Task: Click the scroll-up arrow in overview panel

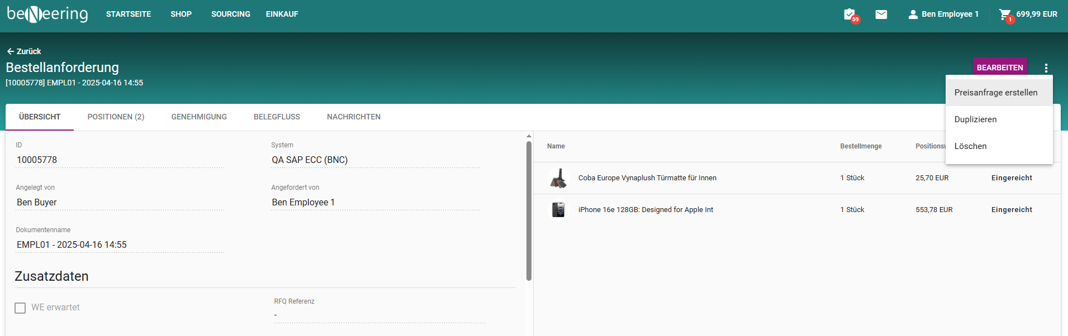Action: click(x=529, y=136)
